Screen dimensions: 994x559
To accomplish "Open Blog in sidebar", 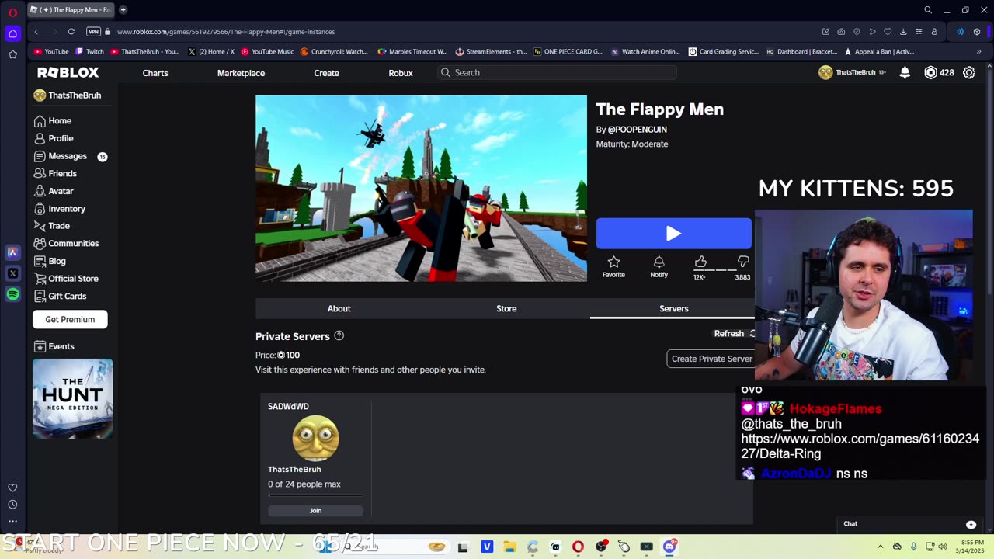I will pos(50,261).
